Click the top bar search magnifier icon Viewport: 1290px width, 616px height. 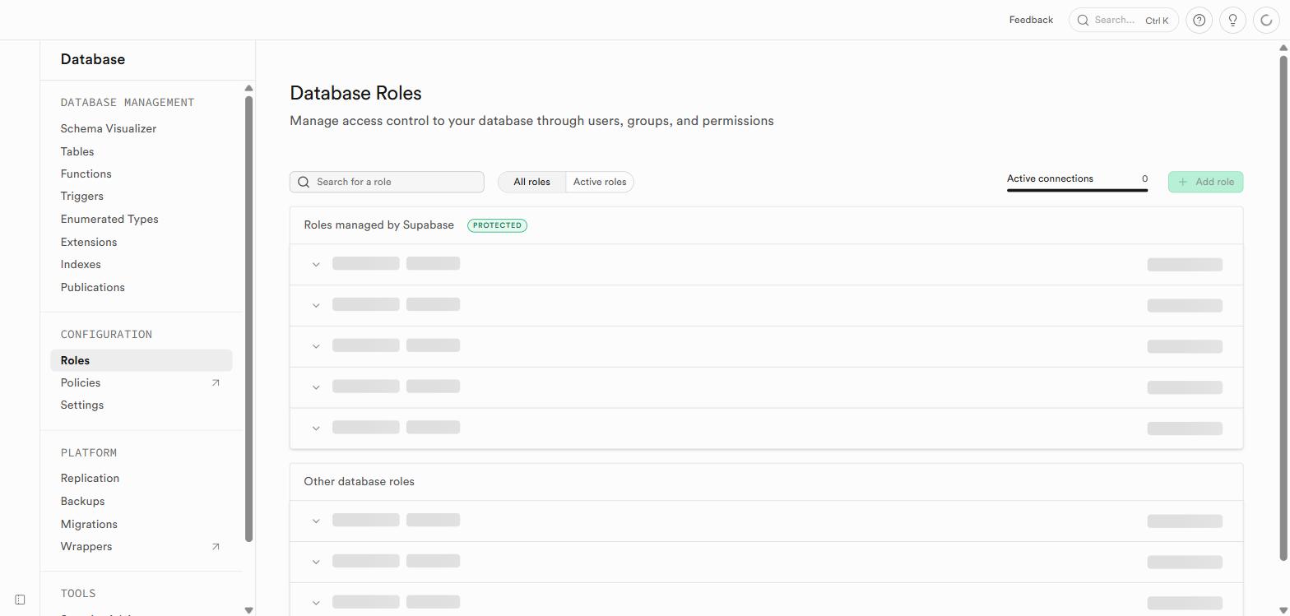pos(1084,20)
